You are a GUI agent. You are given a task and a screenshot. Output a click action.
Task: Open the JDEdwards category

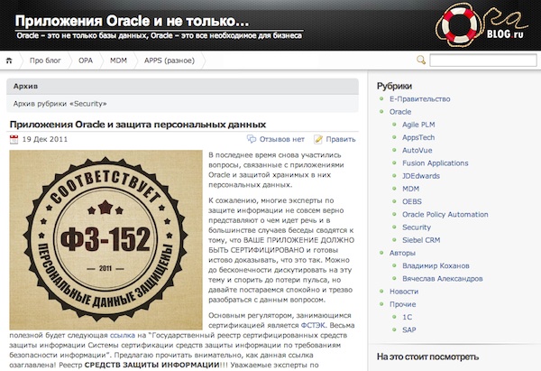click(421, 176)
